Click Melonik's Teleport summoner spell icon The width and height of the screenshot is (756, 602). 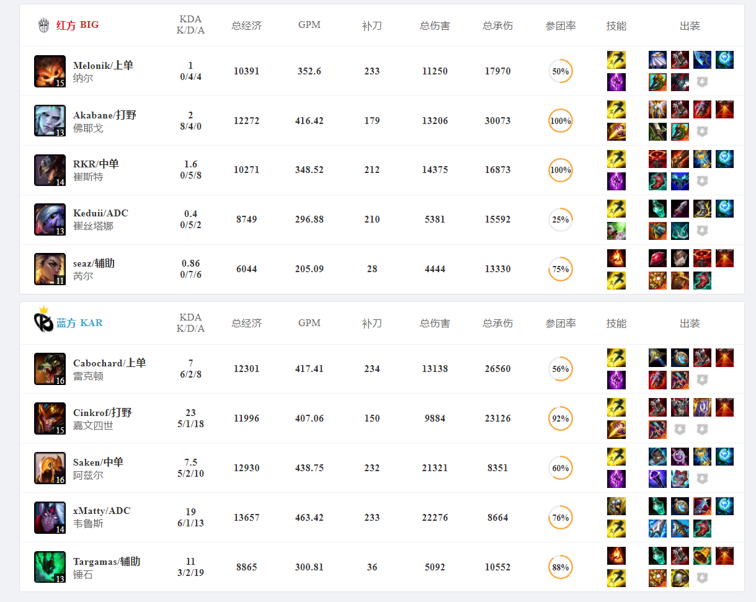tap(616, 82)
